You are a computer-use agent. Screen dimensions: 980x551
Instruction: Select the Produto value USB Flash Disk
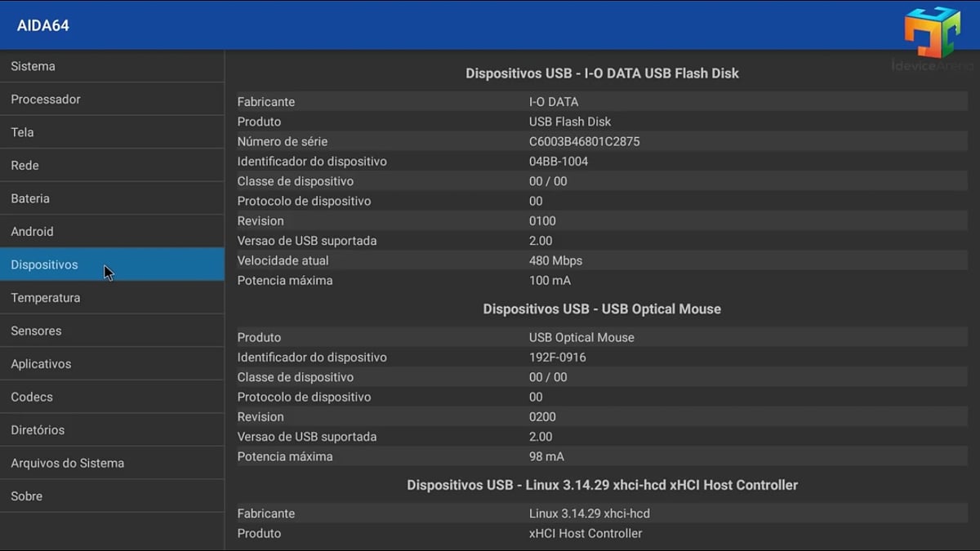pyautogui.click(x=570, y=122)
